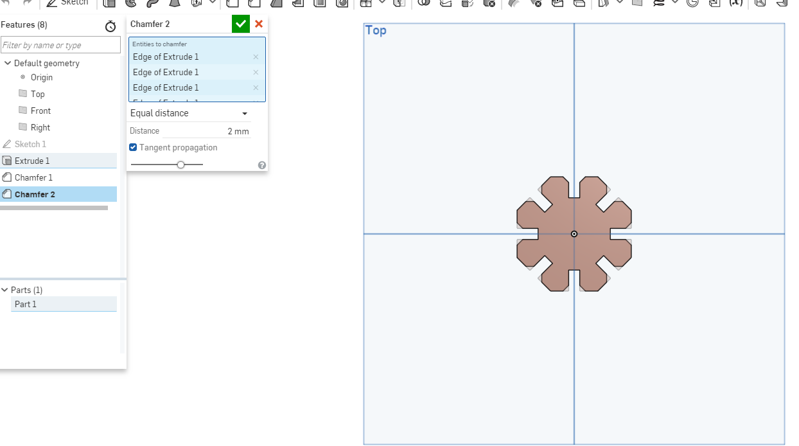
Task: Select Chamfer 2 in feature list
Action: pyautogui.click(x=58, y=194)
